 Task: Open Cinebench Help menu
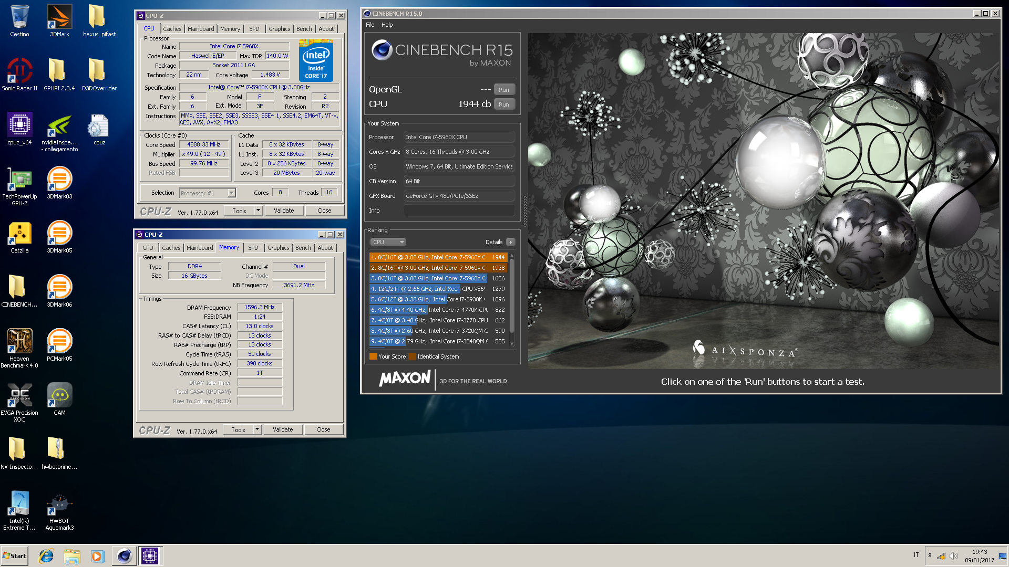(387, 25)
